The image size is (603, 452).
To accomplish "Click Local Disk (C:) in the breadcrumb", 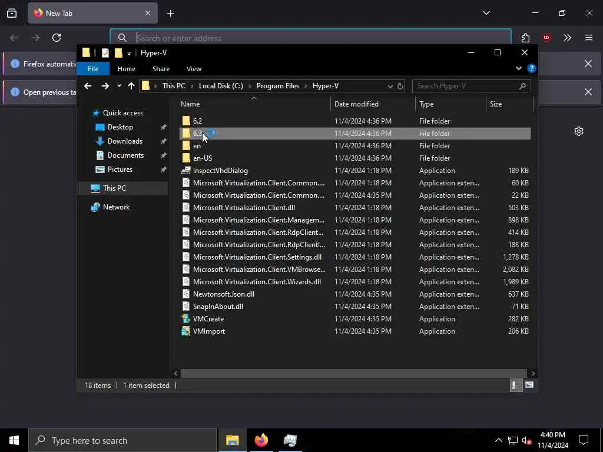I will [x=221, y=86].
